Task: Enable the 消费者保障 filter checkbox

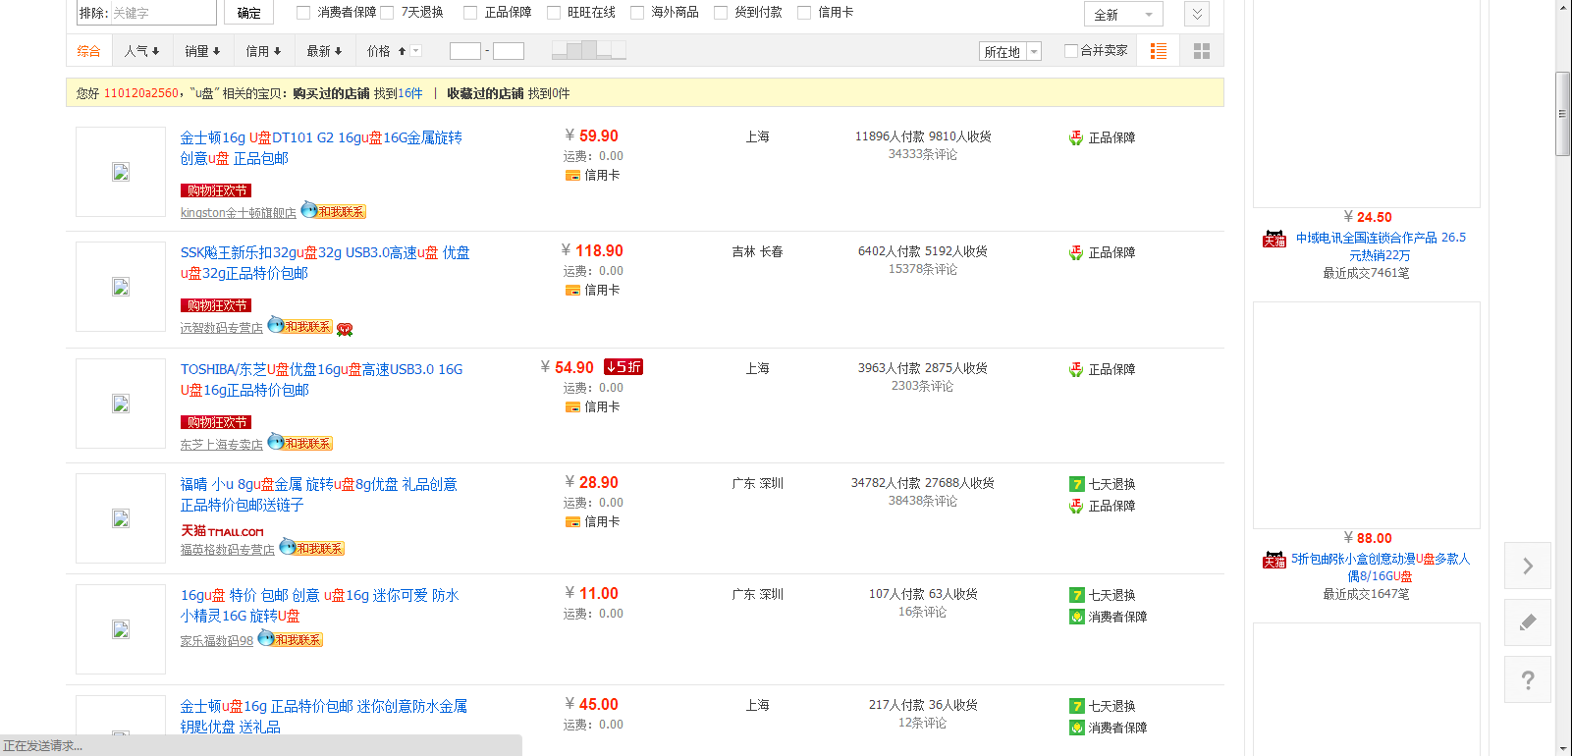Action: click(303, 13)
